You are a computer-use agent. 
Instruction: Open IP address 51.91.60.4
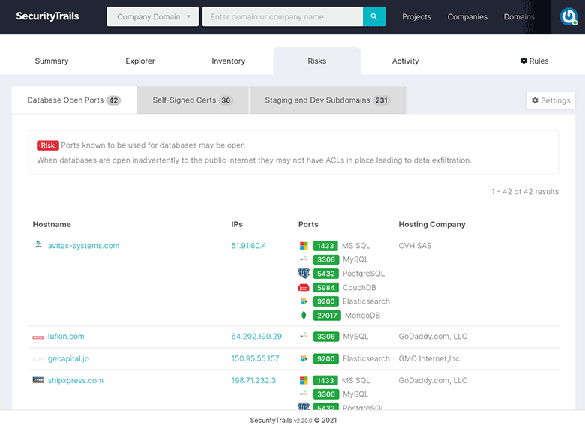[249, 246]
